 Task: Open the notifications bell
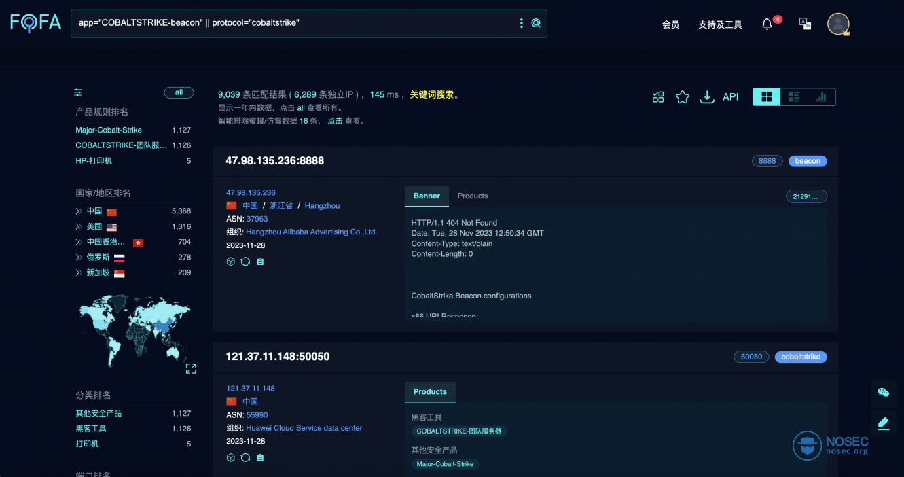point(767,24)
